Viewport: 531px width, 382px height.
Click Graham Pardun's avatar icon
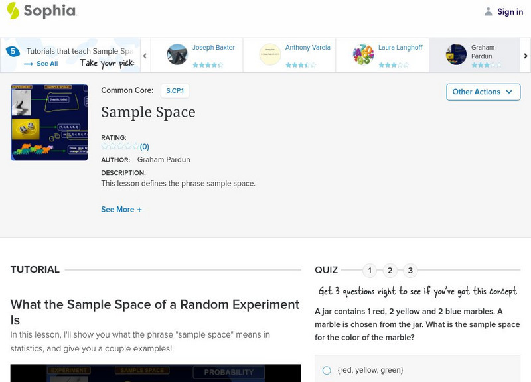tap(456, 54)
